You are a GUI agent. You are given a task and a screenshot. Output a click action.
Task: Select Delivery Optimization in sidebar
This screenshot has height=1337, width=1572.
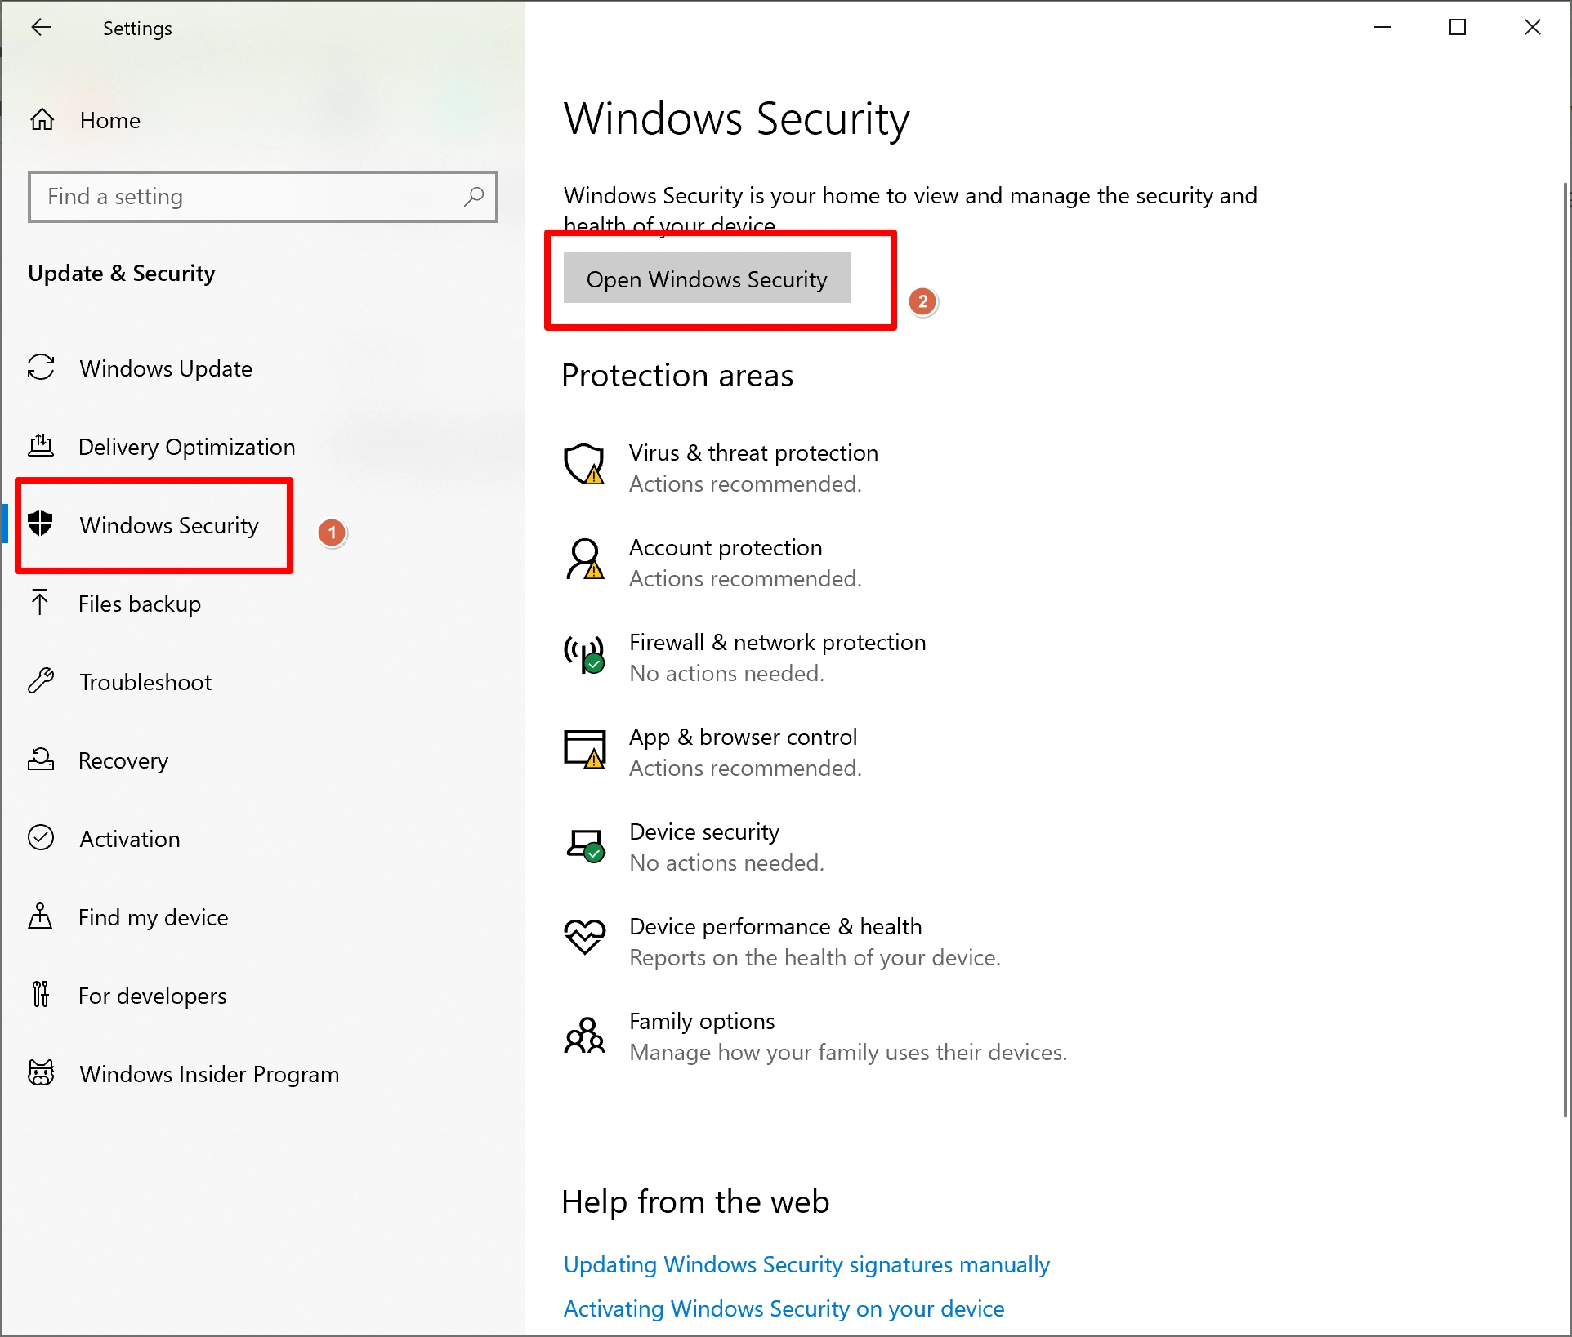pyautogui.click(x=186, y=447)
